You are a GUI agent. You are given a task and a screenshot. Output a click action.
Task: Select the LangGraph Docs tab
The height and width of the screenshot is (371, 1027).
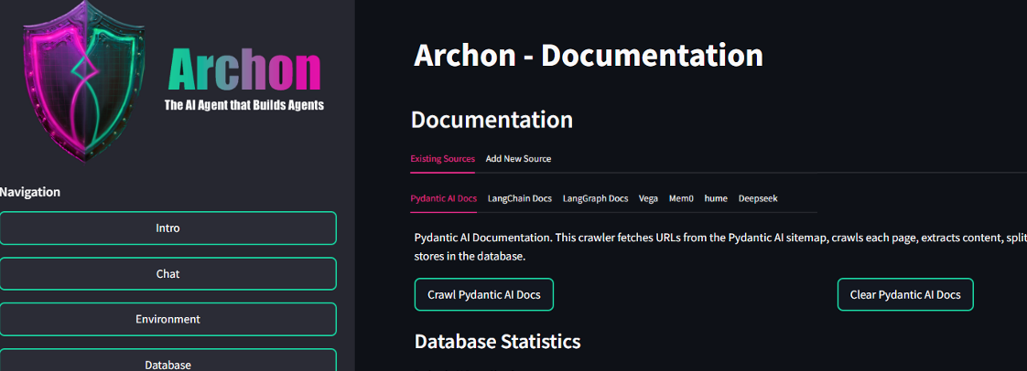pyautogui.click(x=595, y=199)
